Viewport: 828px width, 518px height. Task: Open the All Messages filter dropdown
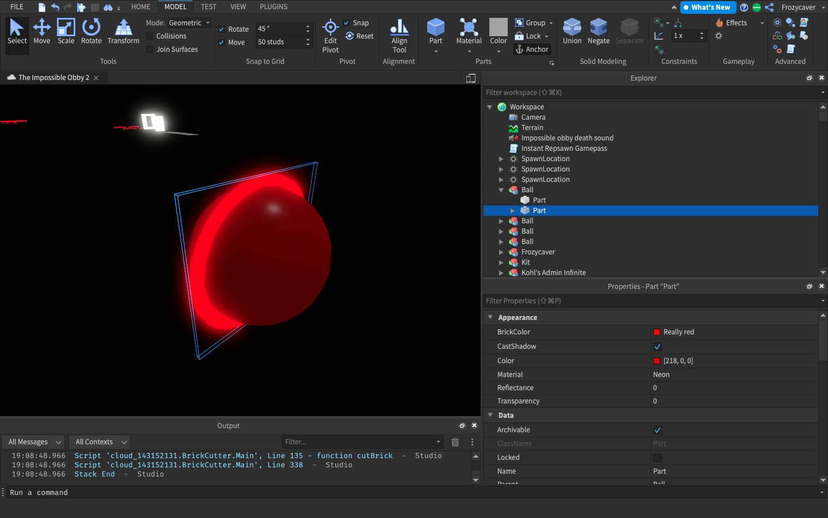[34, 442]
